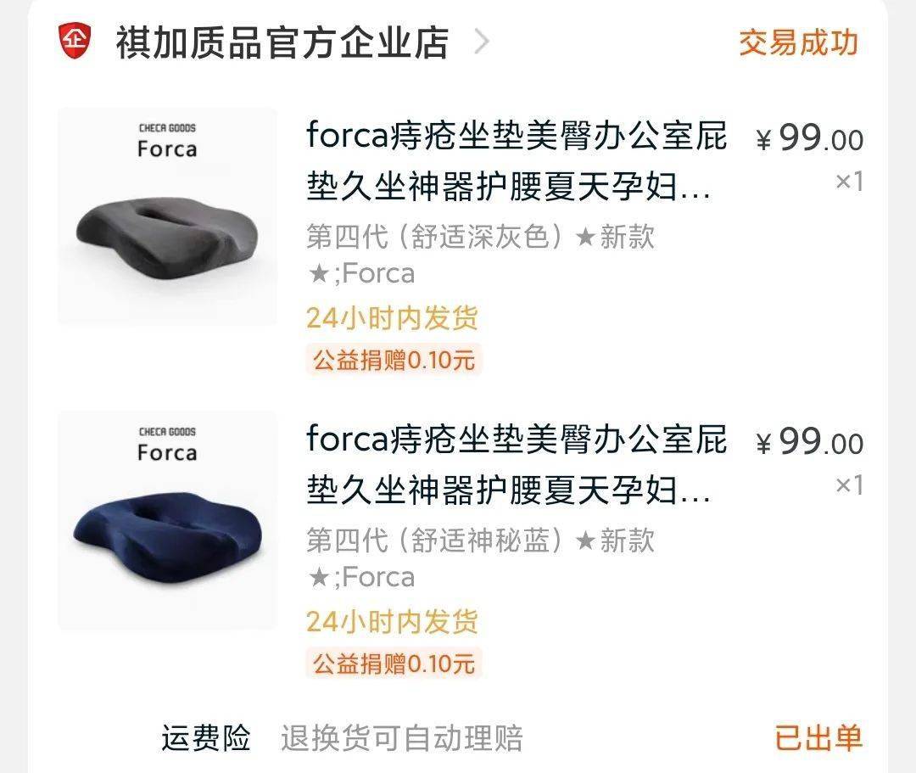Click the 已出单 action button
The width and height of the screenshot is (916, 773).
tap(816, 737)
